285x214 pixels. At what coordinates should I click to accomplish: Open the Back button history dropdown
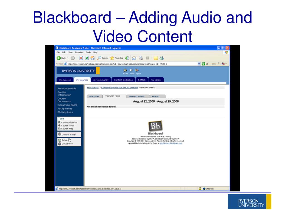point(68,58)
